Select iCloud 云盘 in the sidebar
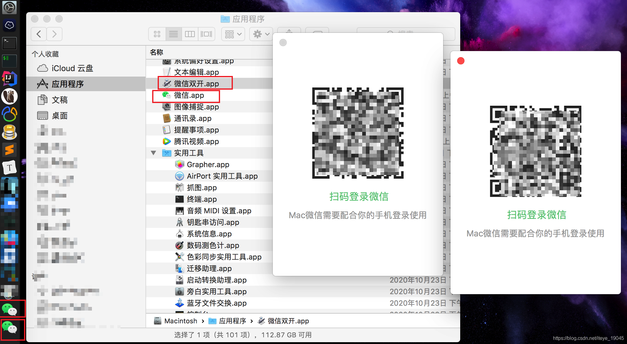Viewport: 627px width, 344px height. coord(86,68)
